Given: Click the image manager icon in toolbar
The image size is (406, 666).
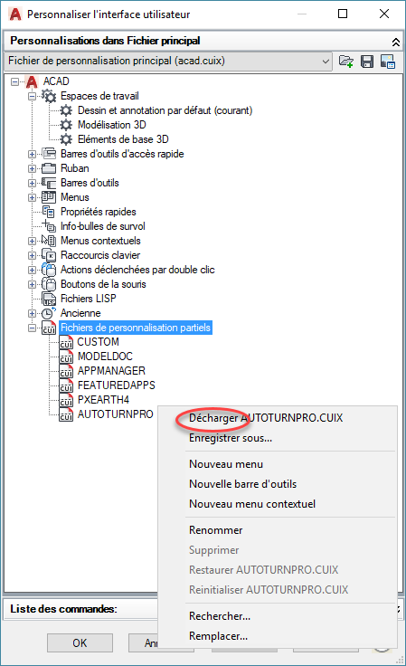Looking at the screenshot, I should [x=388, y=62].
